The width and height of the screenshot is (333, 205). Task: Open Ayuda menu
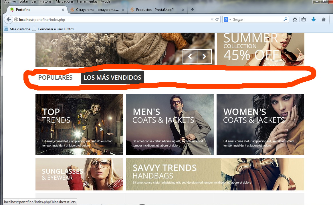(x=106, y=1)
